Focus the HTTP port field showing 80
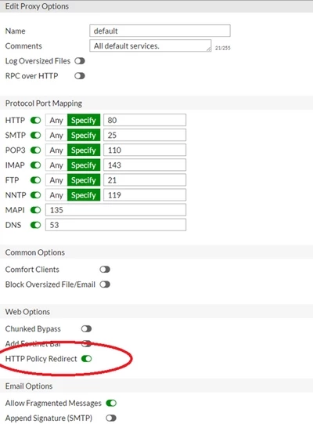Viewport: 313px width, 424px height. [145, 121]
